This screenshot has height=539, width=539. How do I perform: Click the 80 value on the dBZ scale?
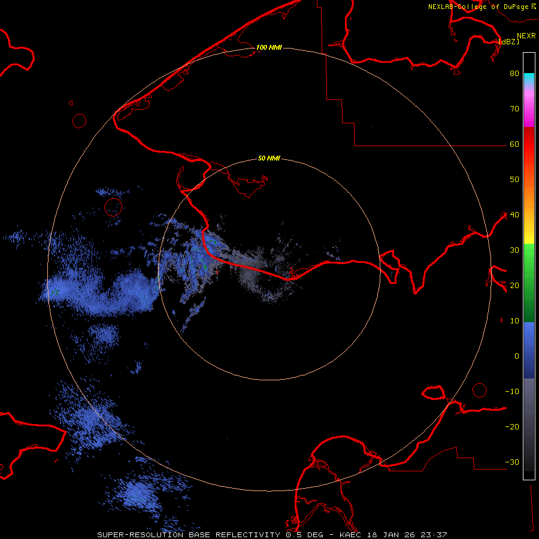coord(514,73)
